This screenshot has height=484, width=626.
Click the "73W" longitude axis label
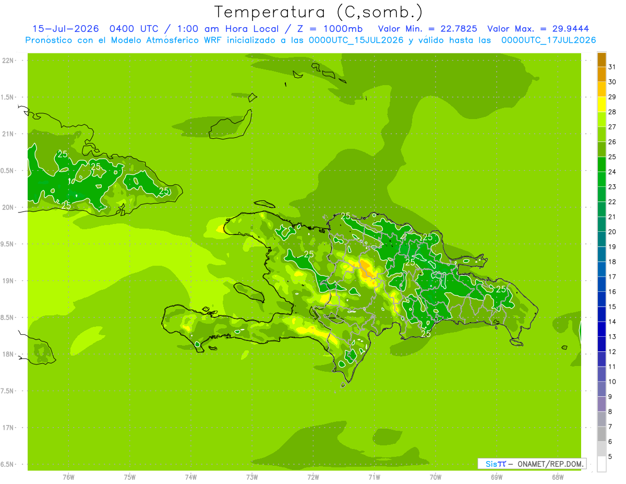tap(252, 477)
